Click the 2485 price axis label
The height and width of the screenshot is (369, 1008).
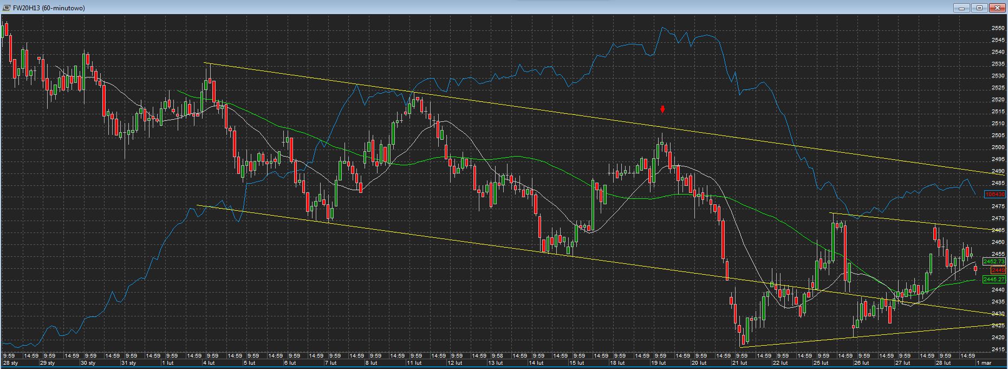click(997, 183)
